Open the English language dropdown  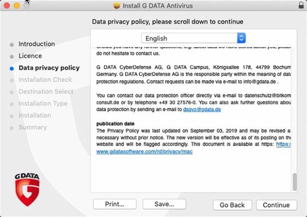point(193,38)
